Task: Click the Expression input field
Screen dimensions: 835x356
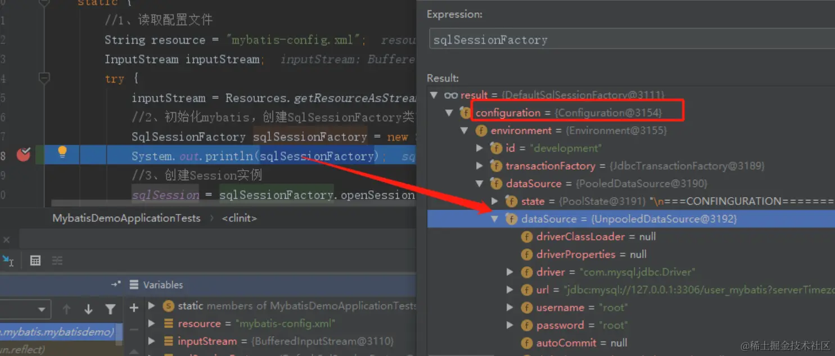Action: point(631,40)
